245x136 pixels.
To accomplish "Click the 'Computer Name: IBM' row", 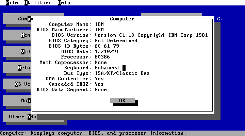I will [x=76, y=24].
